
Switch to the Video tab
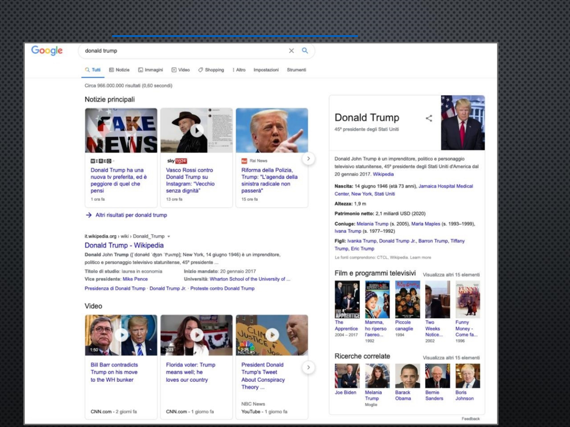pyautogui.click(x=181, y=70)
